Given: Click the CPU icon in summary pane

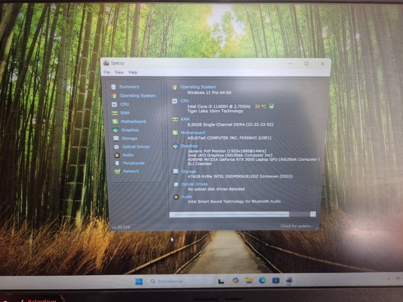Looking at the screenshot, I should pos(175,101).
